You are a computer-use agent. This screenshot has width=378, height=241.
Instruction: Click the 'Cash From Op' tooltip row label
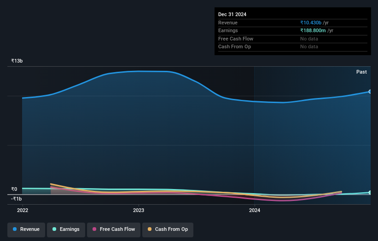click(234, 47)
